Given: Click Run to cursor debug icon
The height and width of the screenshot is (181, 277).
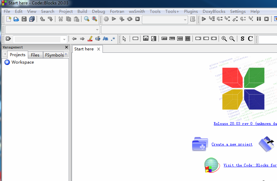Looking at the screenshot, I should point(211,19).
